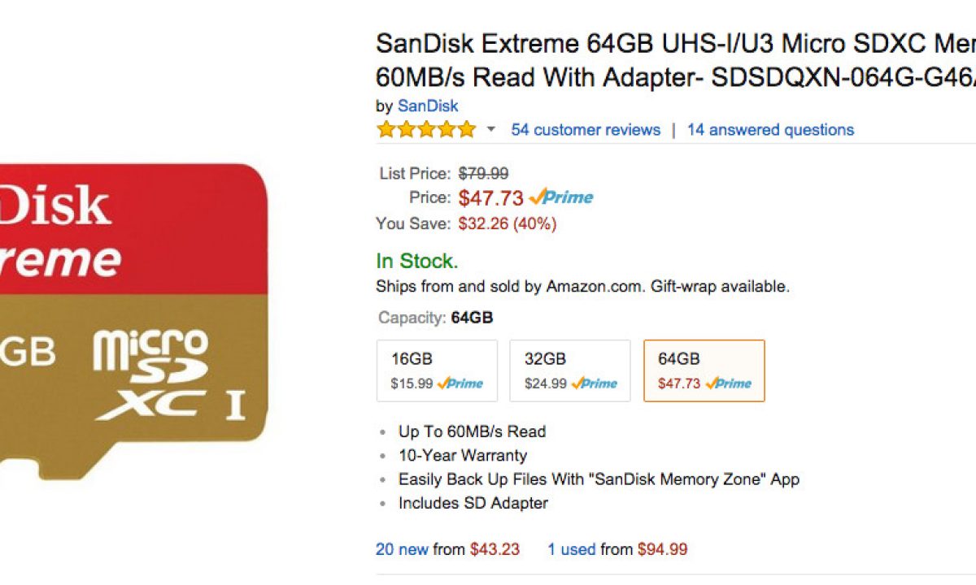976x585 pixels.
Task: Click the five-star rating icons
Action: [426, 130]
